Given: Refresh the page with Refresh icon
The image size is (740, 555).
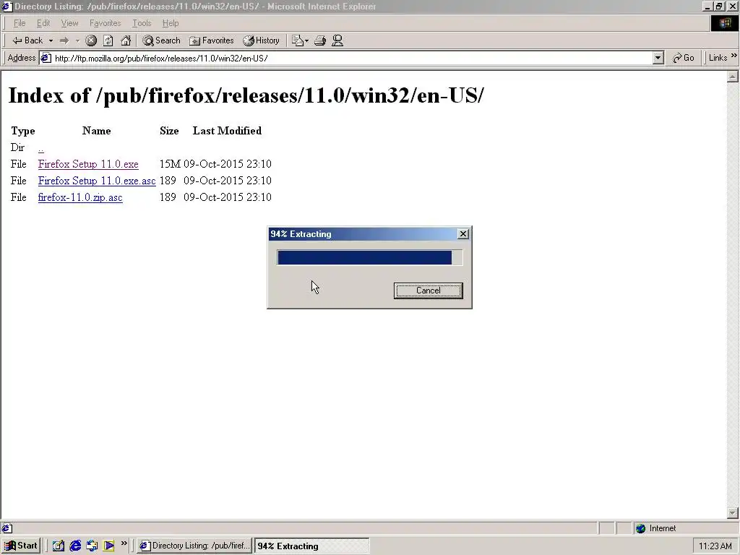Looking at the screenshot, I should tap(108, 40).
